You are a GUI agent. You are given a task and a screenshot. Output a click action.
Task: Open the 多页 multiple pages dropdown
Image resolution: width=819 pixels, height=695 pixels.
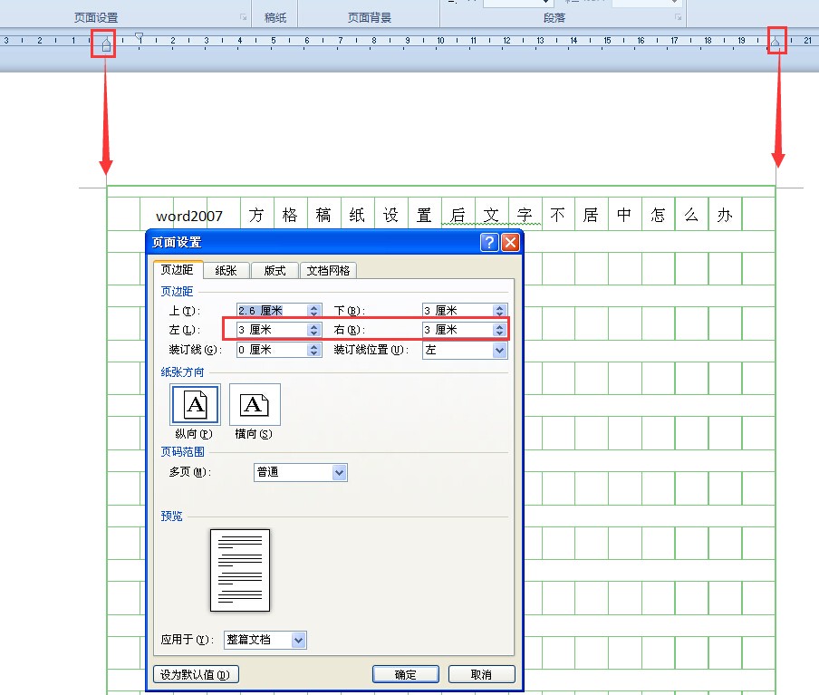pyautogui.click(x=340, y=472)
